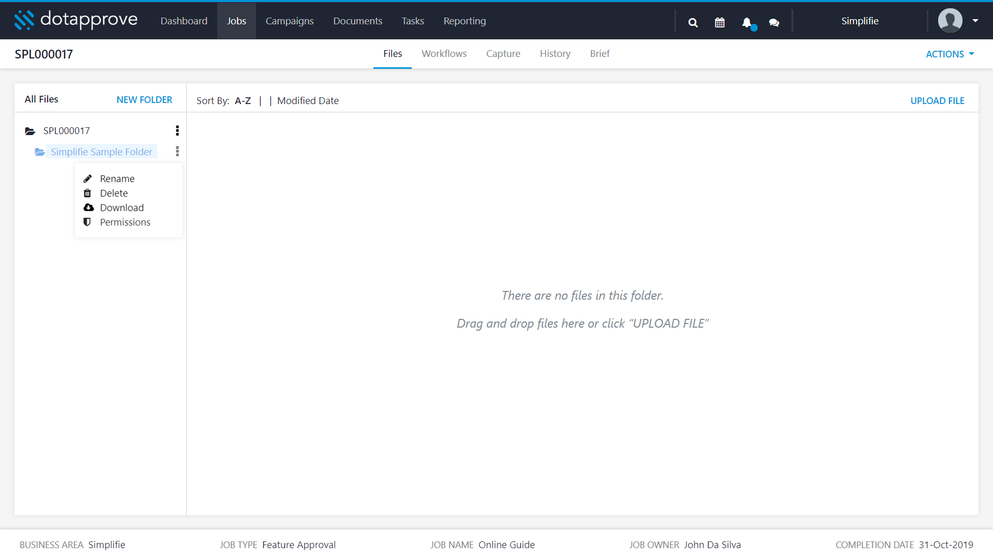Select the Simplifie Sample Folder tree item
Image resolution: width=993 pixels, height=559 pixels.
pyautogui.click(x=101, y=152)
